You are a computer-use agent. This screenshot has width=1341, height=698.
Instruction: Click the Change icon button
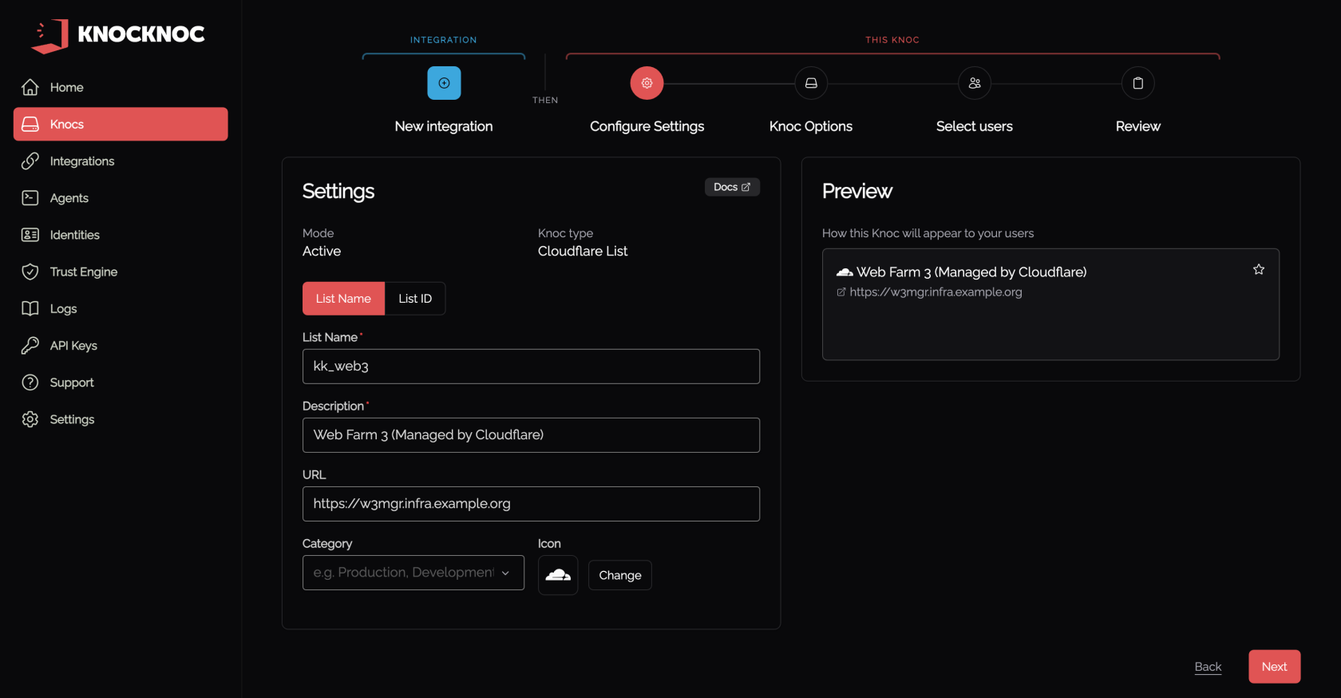coord(620,575)
